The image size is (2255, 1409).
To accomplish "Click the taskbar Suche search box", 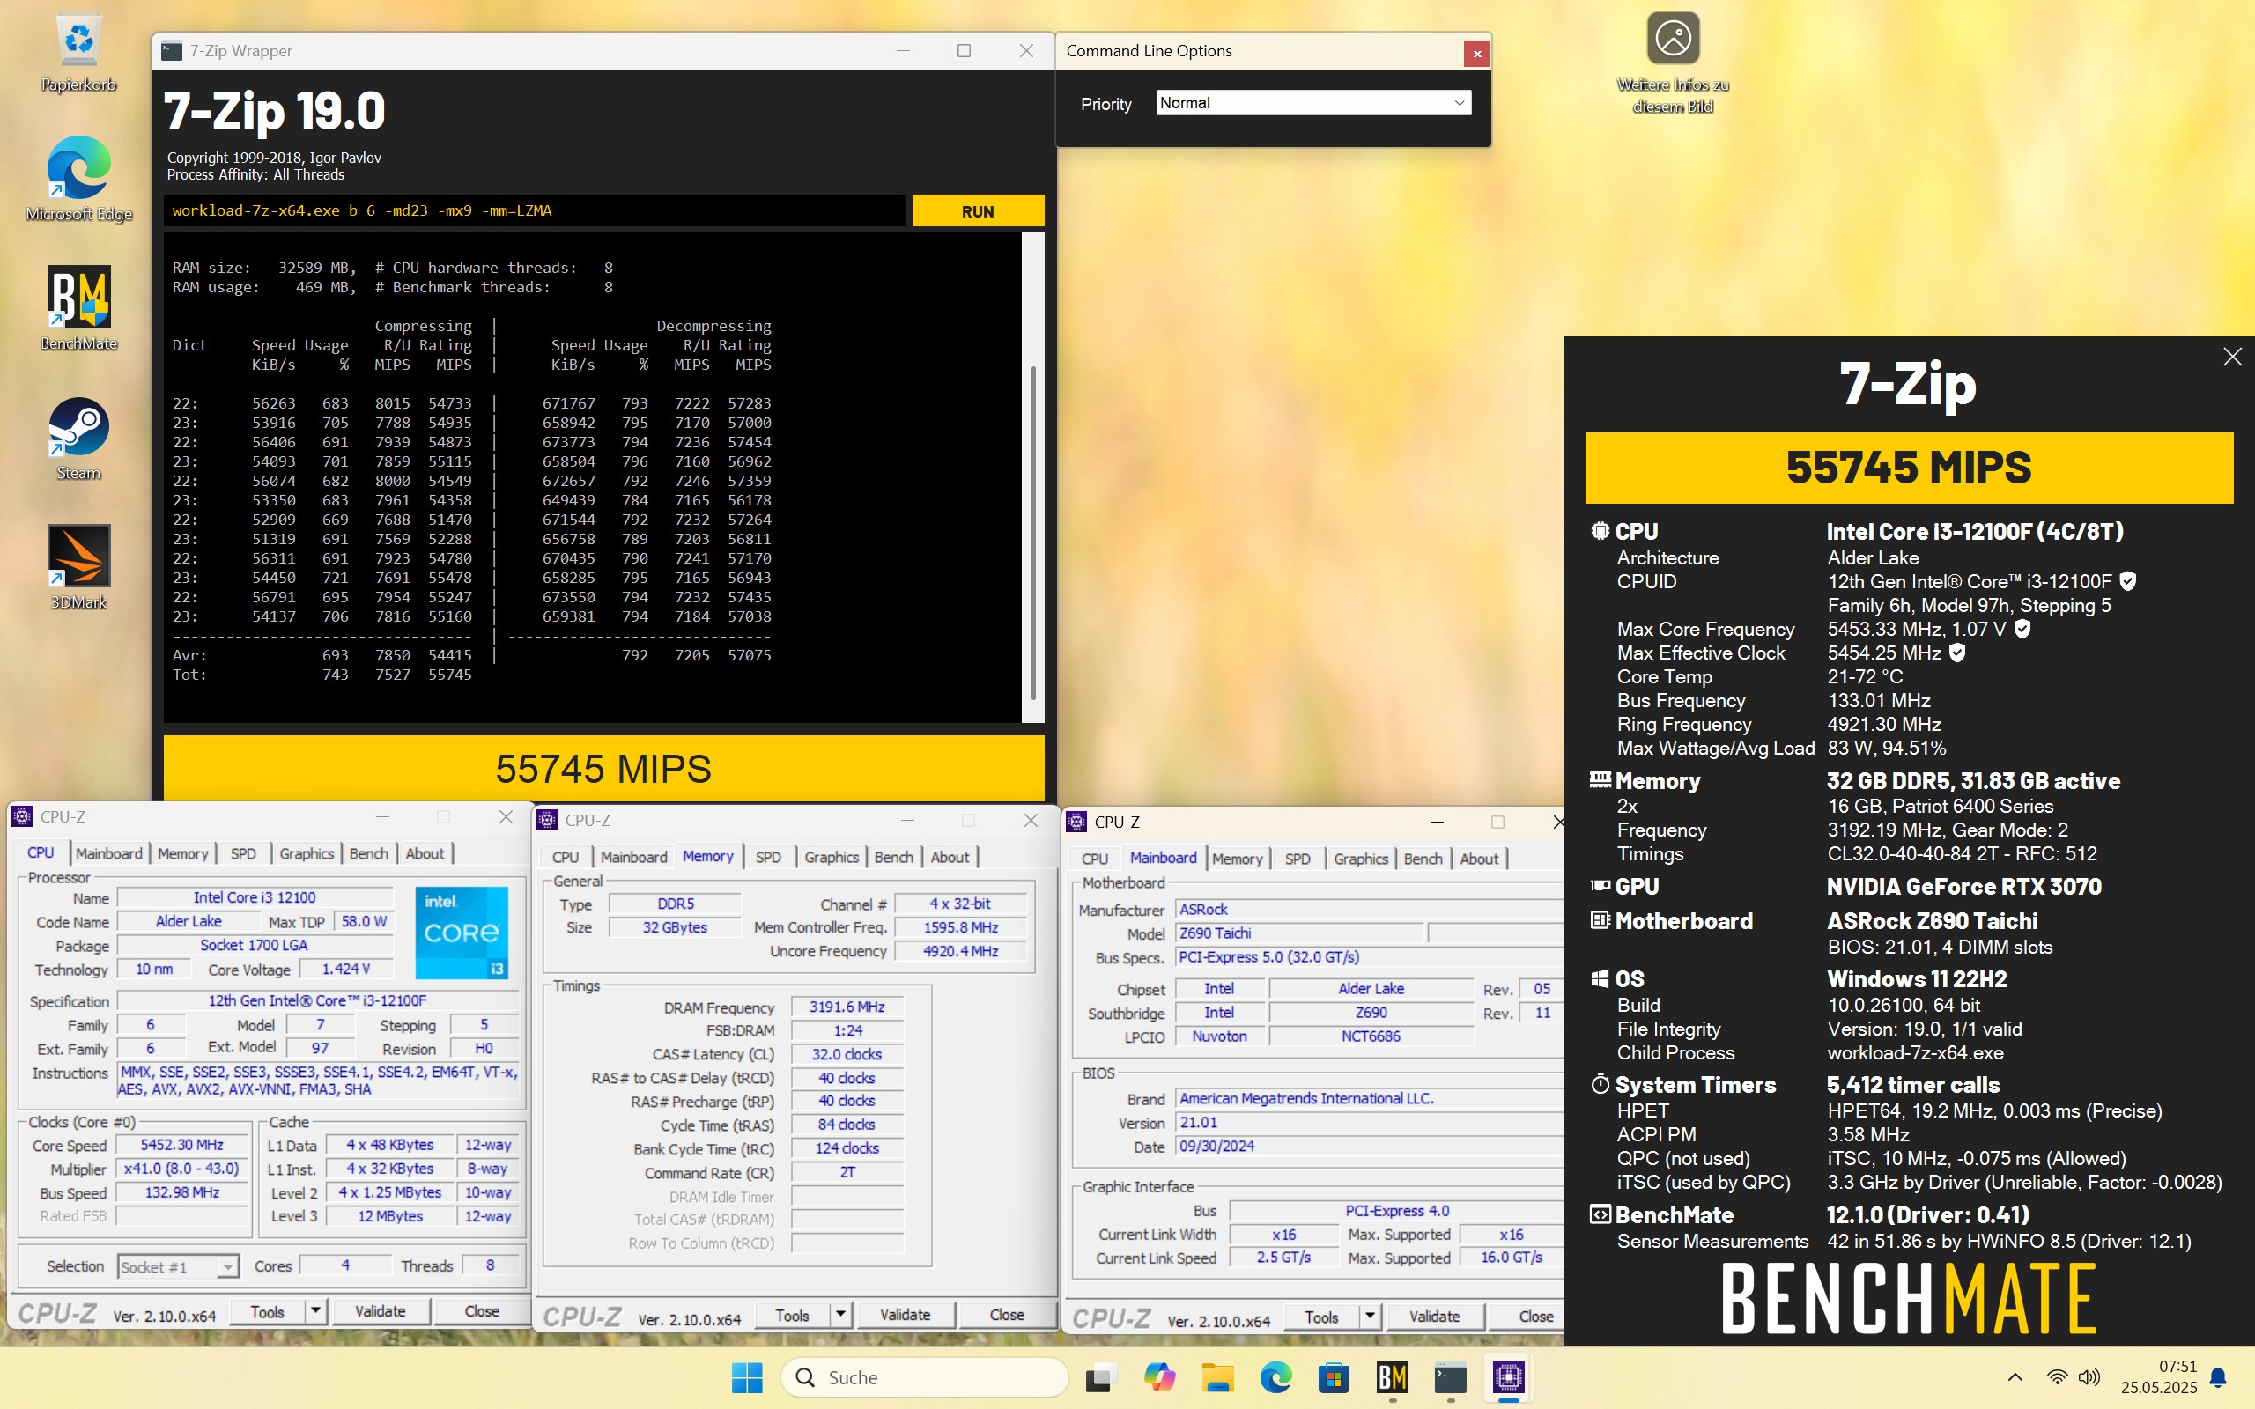I will point(924,1377).
